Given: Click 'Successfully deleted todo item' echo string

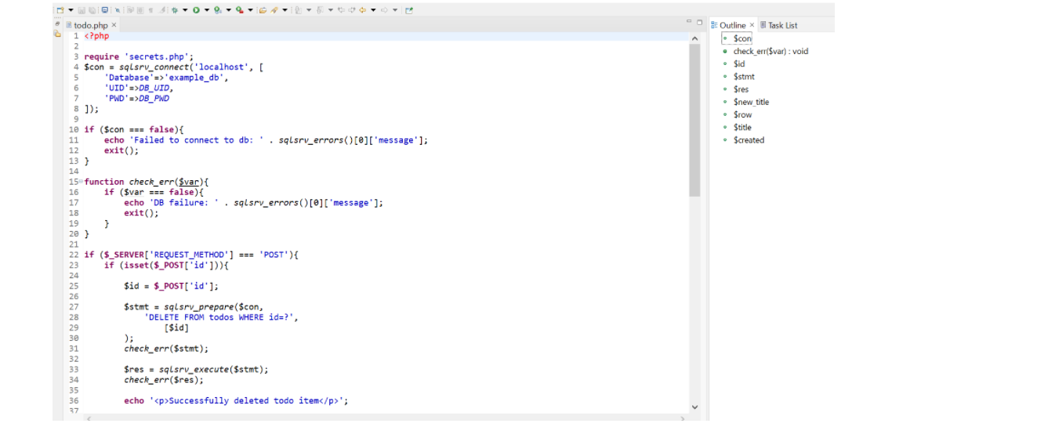Looking at the screenshot, I should click(x=247, y=400).
